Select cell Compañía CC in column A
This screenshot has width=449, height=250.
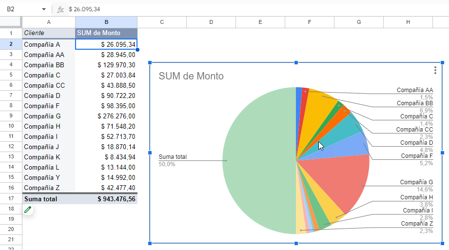pos(49,85)
